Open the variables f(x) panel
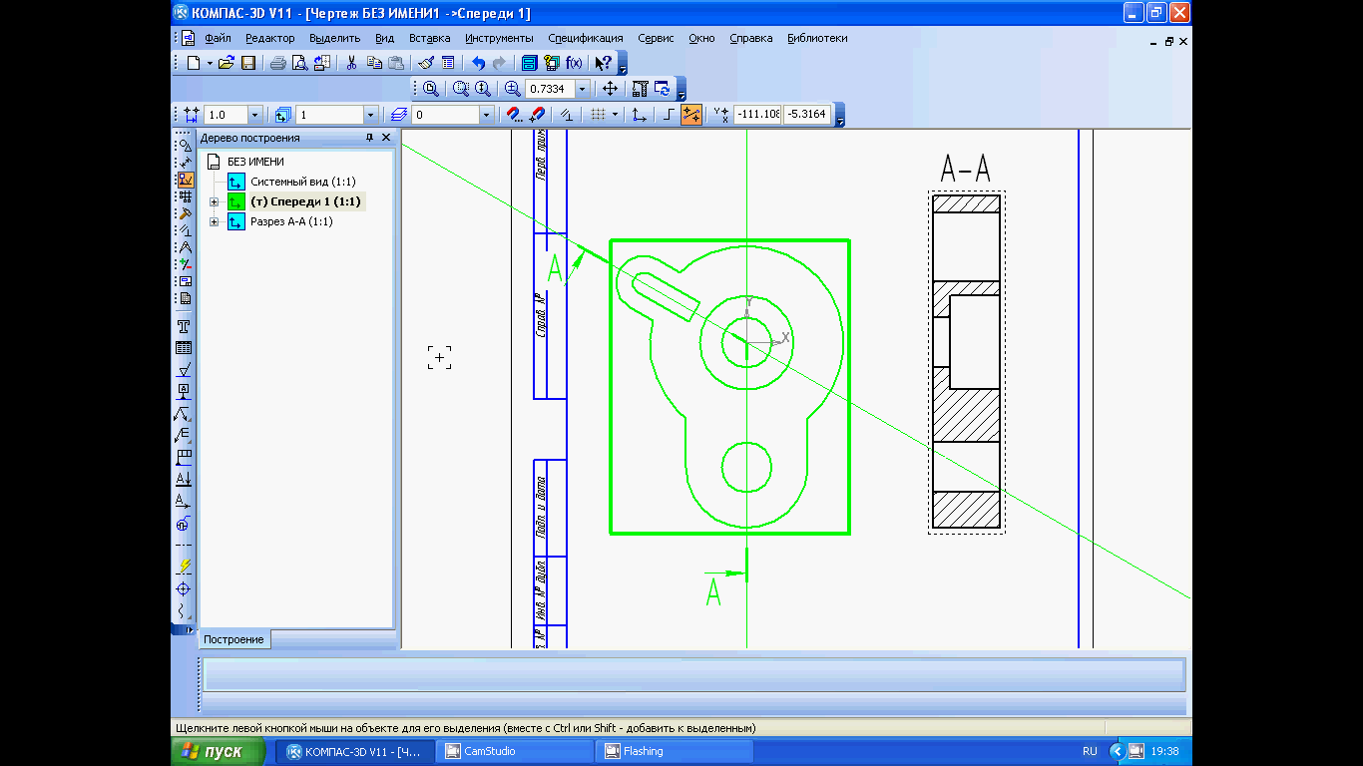1363x766 pixels. coord(574,63)
